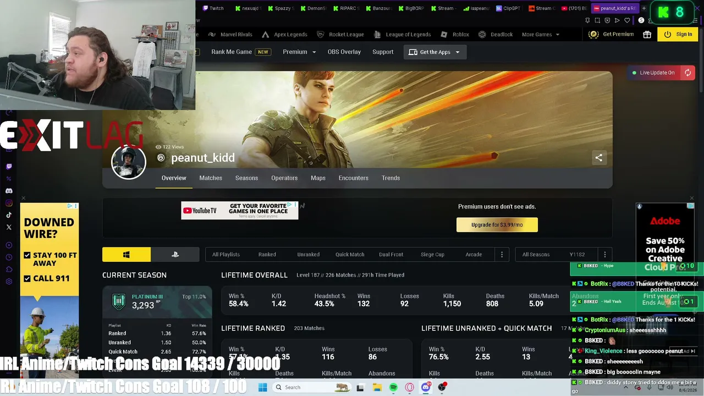Open the Support link
Image resolution: width=704 pixels, height=396 pixels.
point(383,52)
